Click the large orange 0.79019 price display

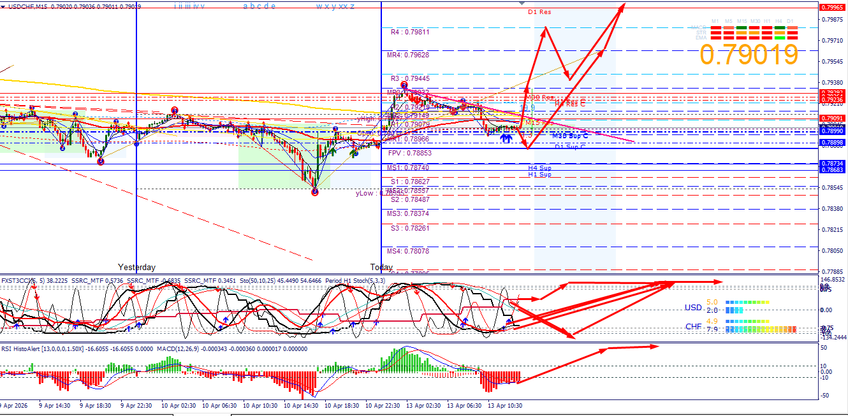[x=749, y=55]
